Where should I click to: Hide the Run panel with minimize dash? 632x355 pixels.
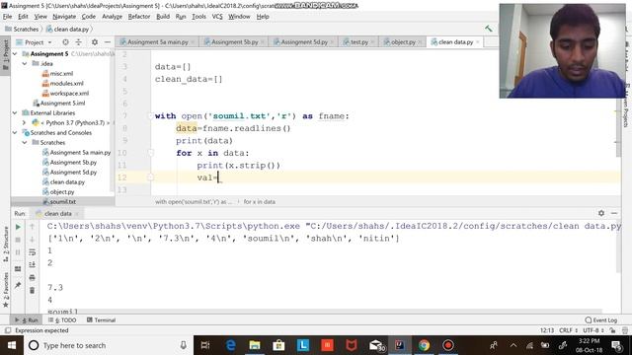(x=614, y=213)
